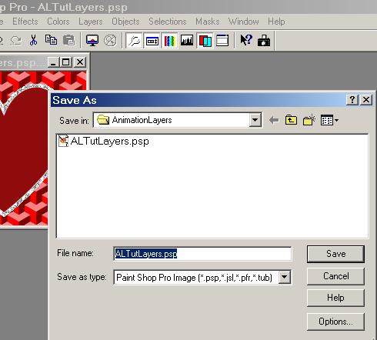Expand the Save as type dropdown

pos(285,277)
